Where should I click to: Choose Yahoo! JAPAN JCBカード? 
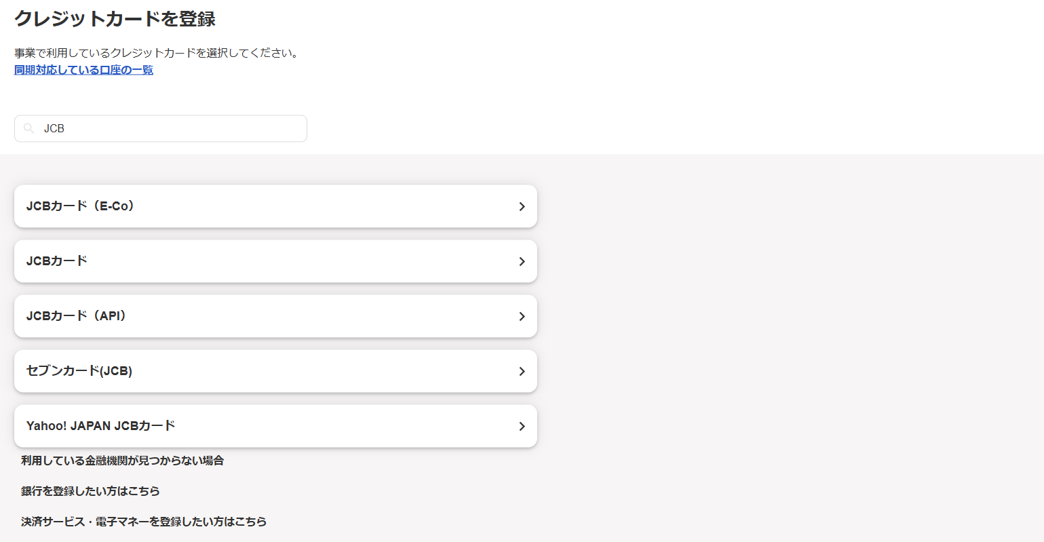pyautogui.click(x=100, y=426)
